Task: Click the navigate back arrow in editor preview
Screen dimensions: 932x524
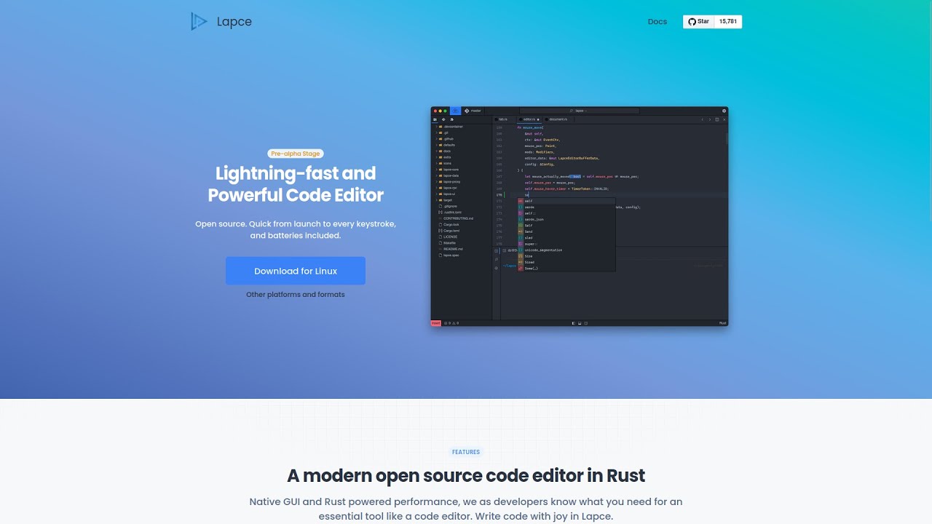Action: click(703, 119)
